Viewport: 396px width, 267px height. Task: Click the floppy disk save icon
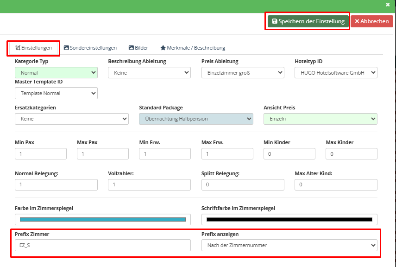[x=275, y=21]
